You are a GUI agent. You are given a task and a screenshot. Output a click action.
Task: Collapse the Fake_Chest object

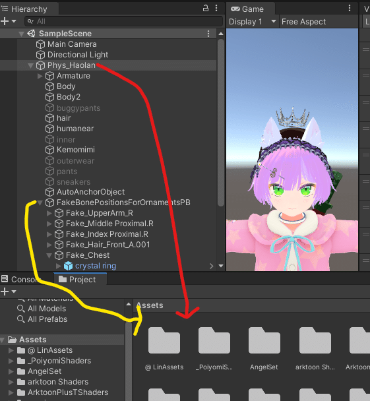(x=49, y=255)
